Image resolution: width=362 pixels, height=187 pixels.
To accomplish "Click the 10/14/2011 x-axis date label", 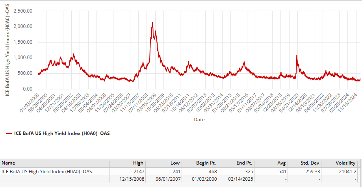I will [x=180, y=103].
